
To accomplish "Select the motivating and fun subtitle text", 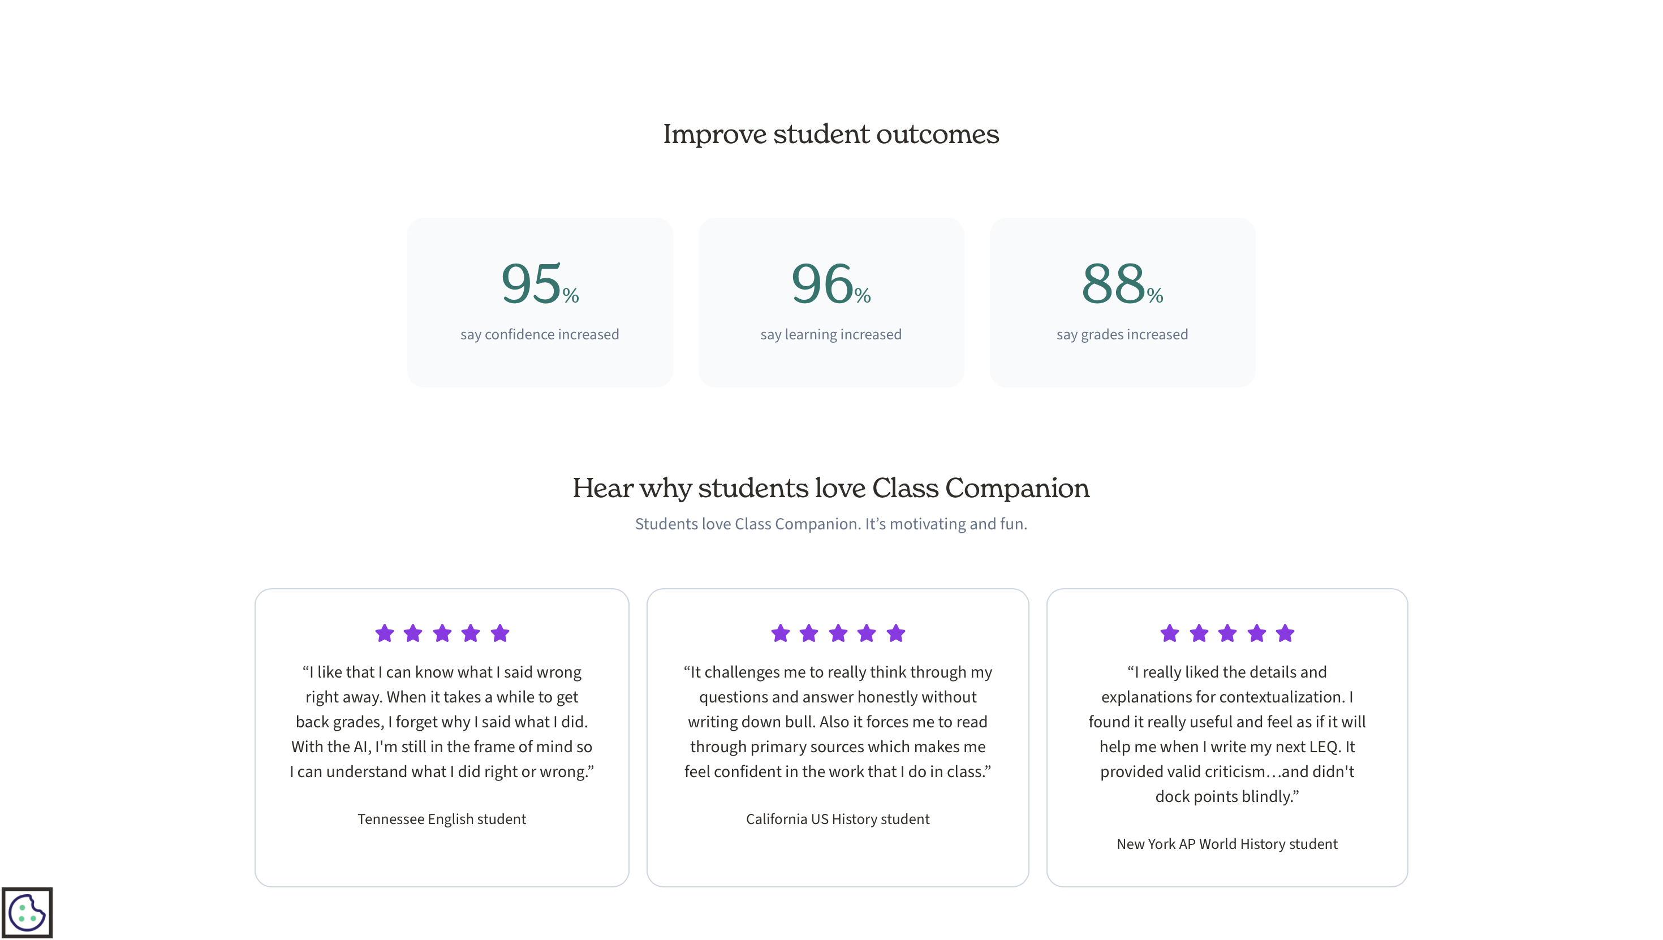I will click(x=831, y=524).
